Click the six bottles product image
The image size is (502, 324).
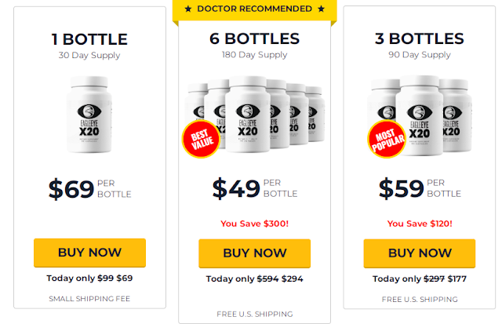(255, 114)
